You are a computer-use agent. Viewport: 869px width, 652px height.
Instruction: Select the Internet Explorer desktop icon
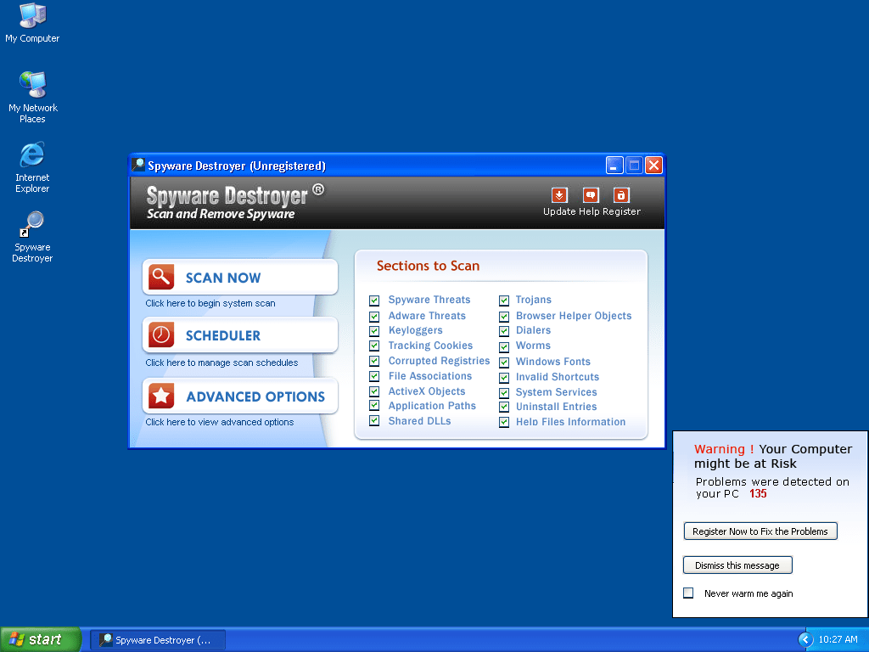click(x=32, y=155)
